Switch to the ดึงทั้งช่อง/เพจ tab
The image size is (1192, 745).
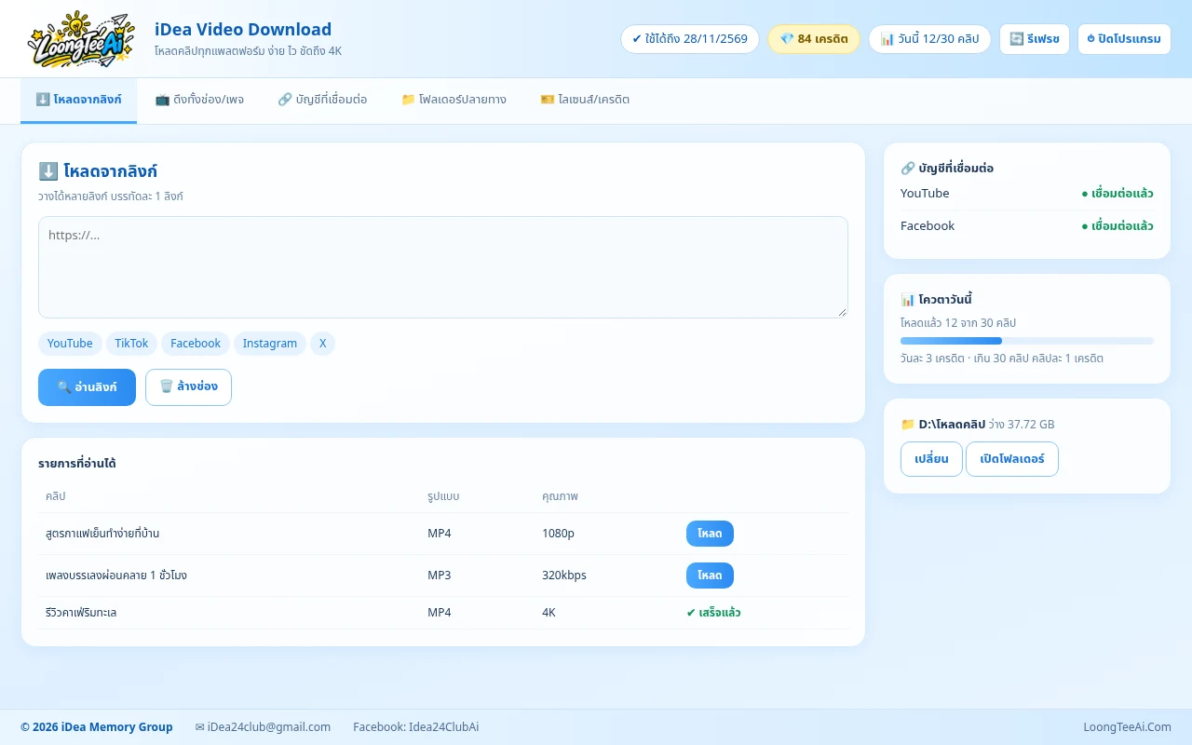click(x=199, y=100)
